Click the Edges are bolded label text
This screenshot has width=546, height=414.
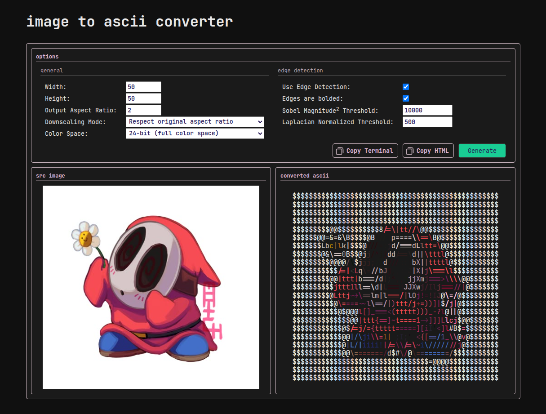tap(312, 98)
